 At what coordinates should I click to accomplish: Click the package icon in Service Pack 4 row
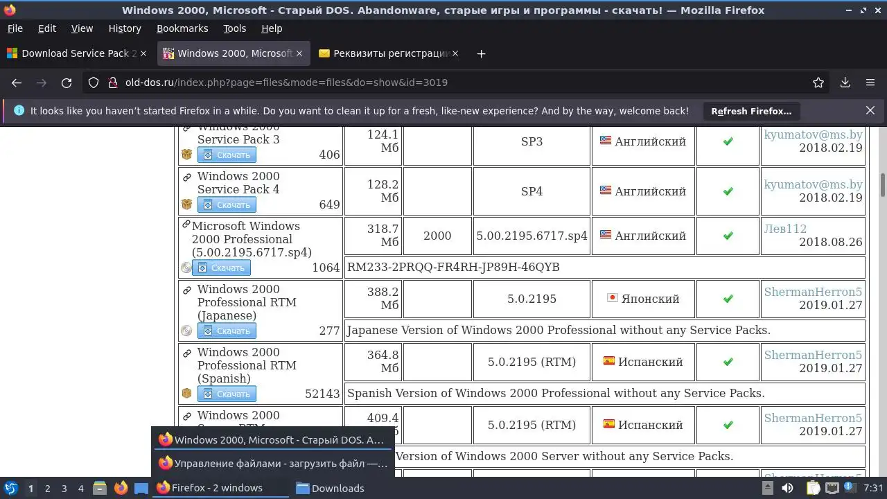186,204
